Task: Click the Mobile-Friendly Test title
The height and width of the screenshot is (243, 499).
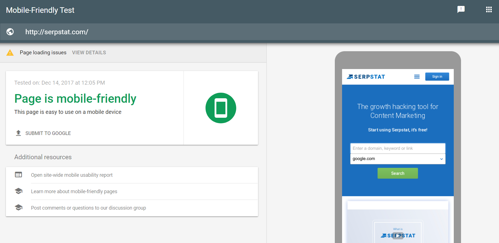Action: coord(40,10)
